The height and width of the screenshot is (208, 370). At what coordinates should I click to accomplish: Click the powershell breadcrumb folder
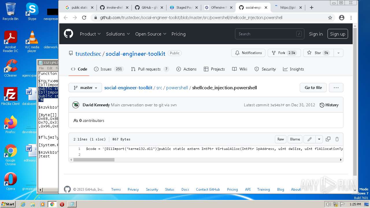click(177, 88)
